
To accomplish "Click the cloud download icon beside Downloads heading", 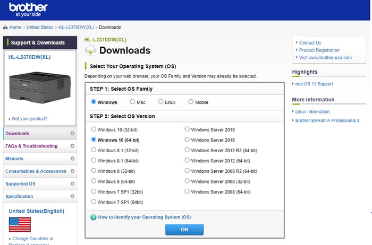I will (90, 50).
